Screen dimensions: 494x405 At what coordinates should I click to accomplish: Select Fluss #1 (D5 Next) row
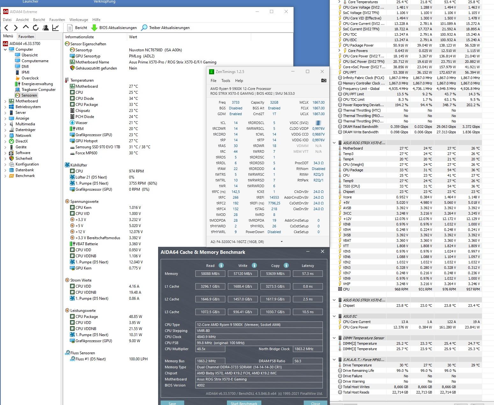point(110,359)
